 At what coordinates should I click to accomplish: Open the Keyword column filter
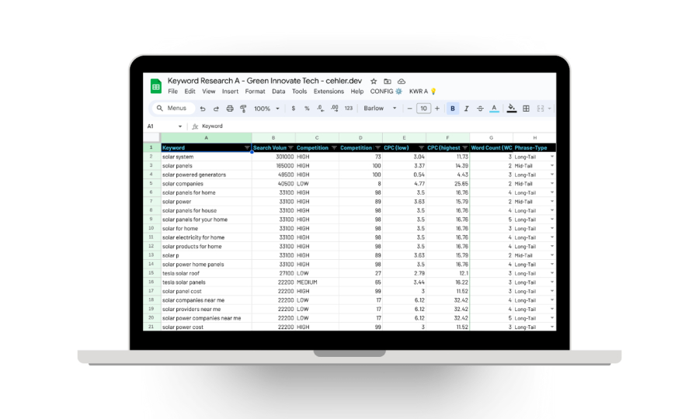point(247,147)
